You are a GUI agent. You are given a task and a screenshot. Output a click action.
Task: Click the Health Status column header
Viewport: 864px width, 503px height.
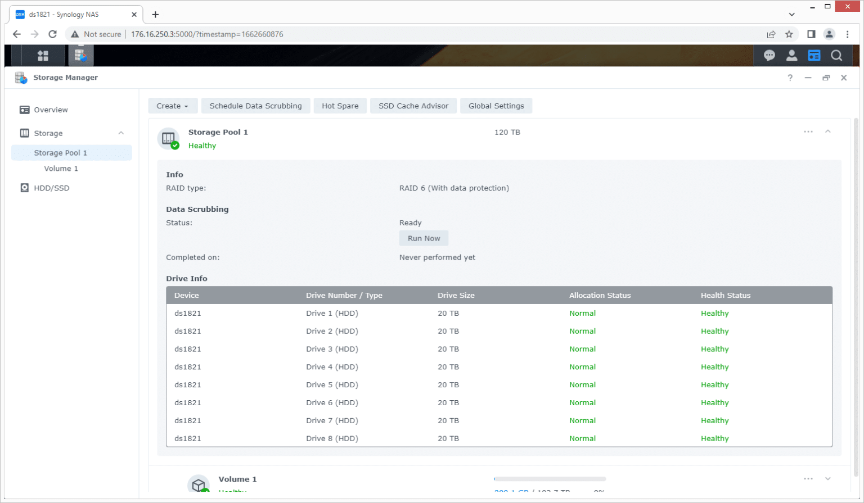(x=763, y=295)
